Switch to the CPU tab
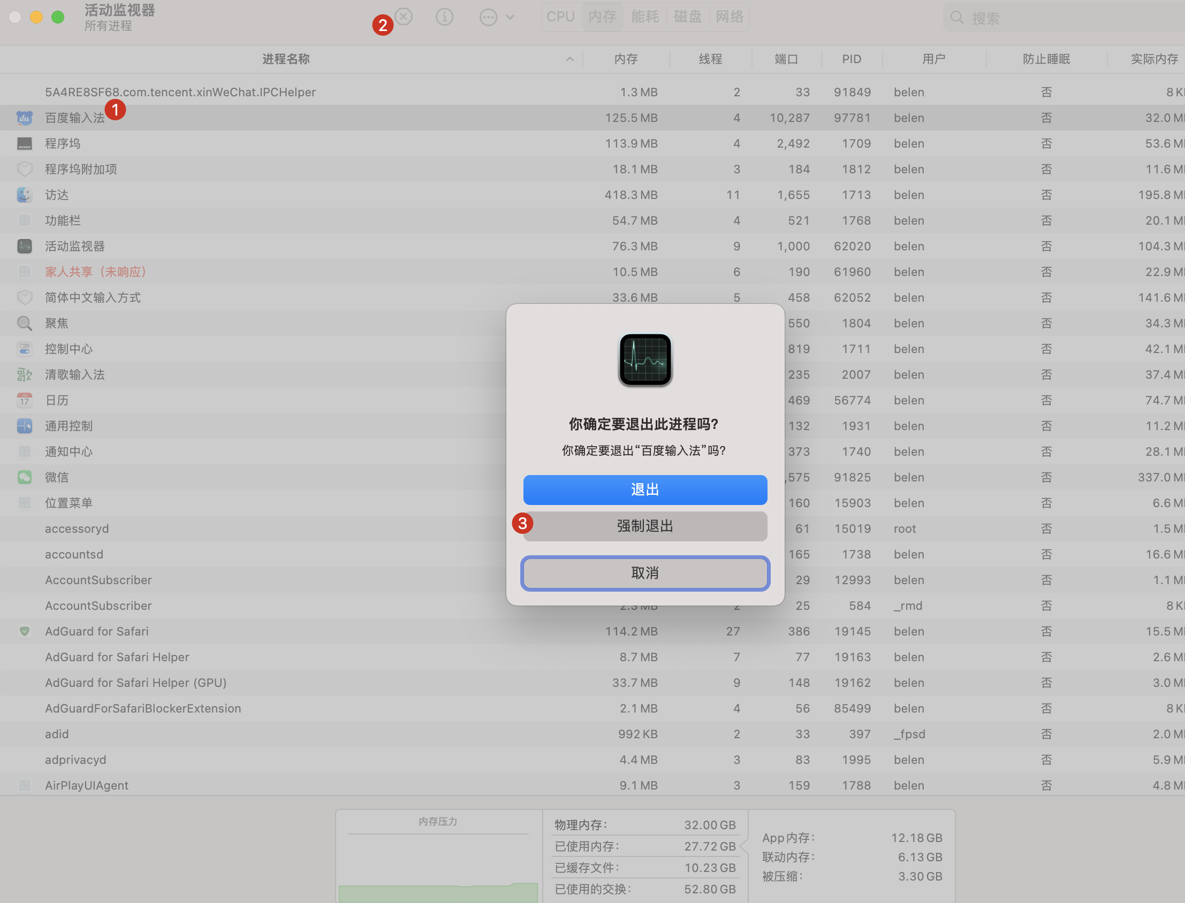1185x903 pixels. pos(560,17)
